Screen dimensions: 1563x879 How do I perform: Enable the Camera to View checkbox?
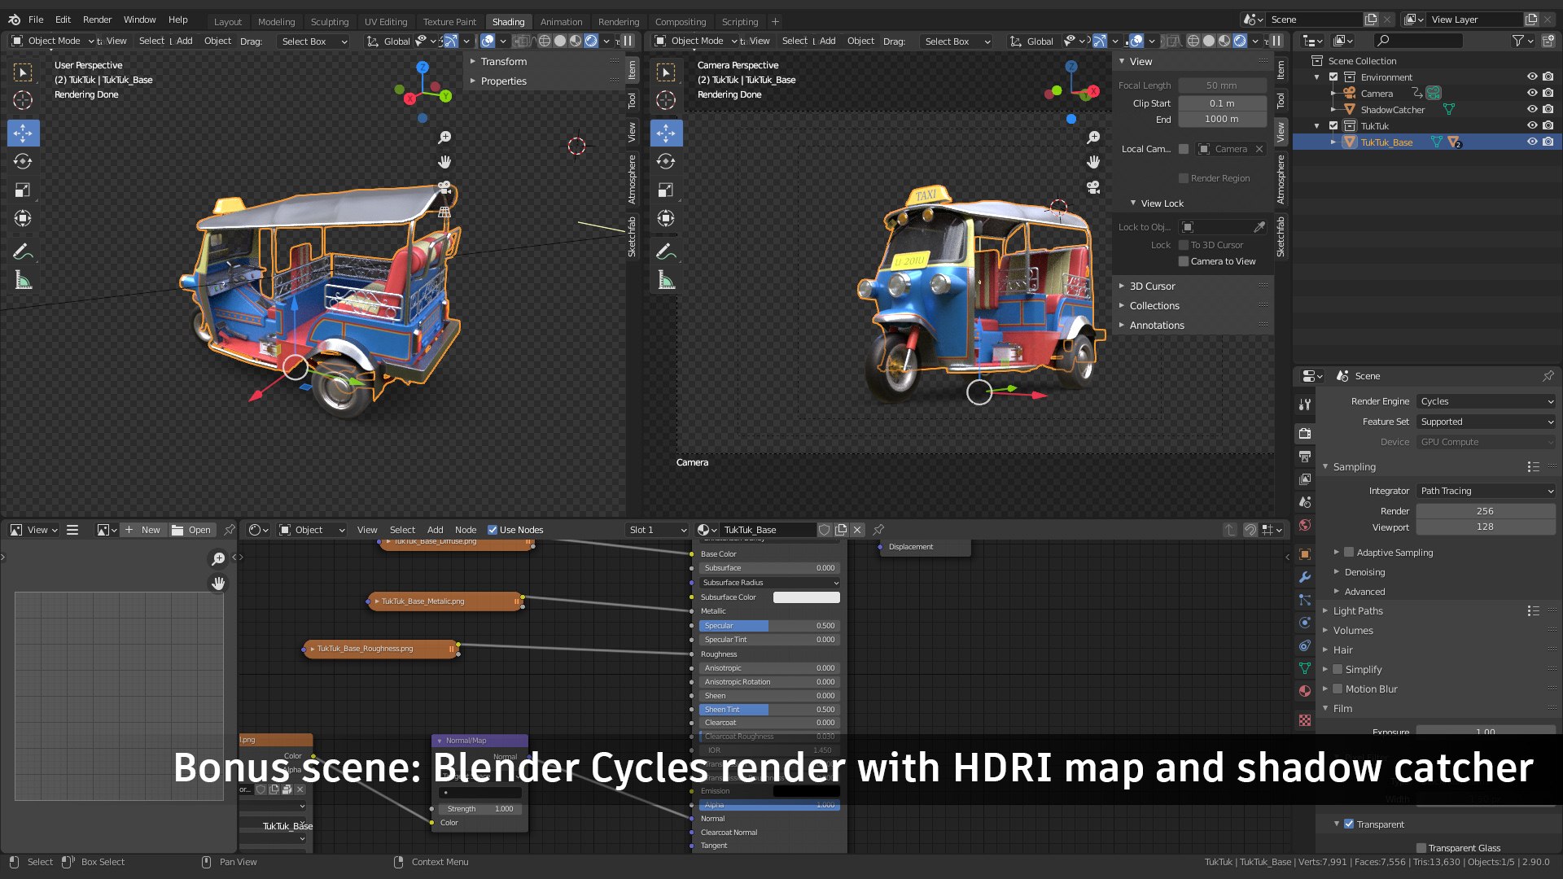coord(1184,261)
